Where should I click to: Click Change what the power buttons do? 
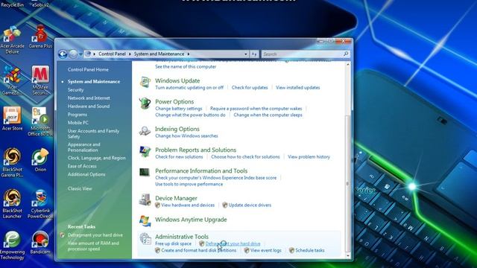[x=191, y=115]
